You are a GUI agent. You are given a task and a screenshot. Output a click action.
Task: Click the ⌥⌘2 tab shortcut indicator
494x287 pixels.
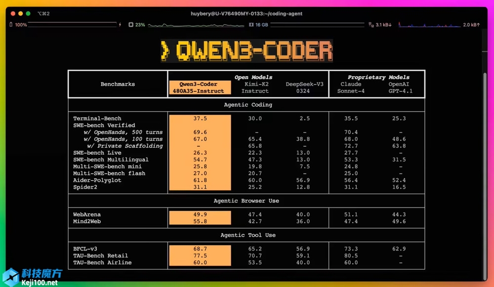pyautogui.click(x=43, y=13)
